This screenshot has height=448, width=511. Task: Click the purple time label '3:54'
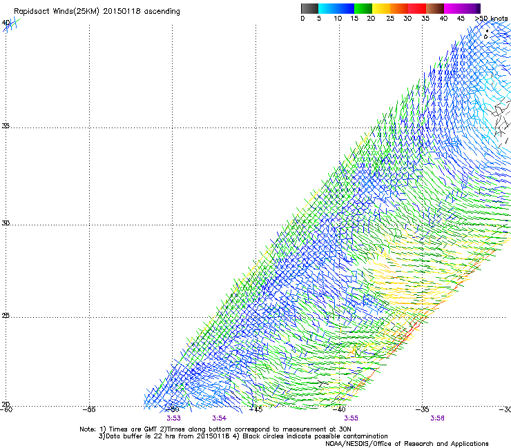click(x=220, y=418)
